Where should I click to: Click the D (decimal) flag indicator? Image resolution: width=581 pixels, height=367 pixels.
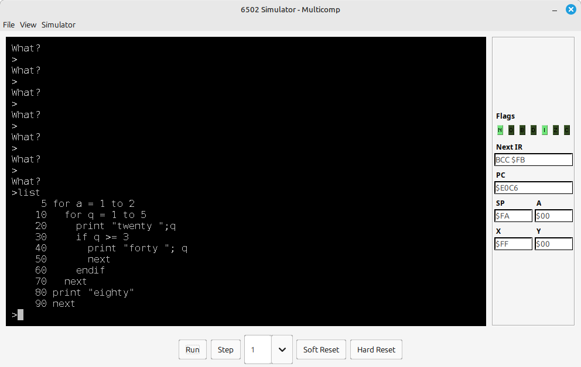click(533, 130)
